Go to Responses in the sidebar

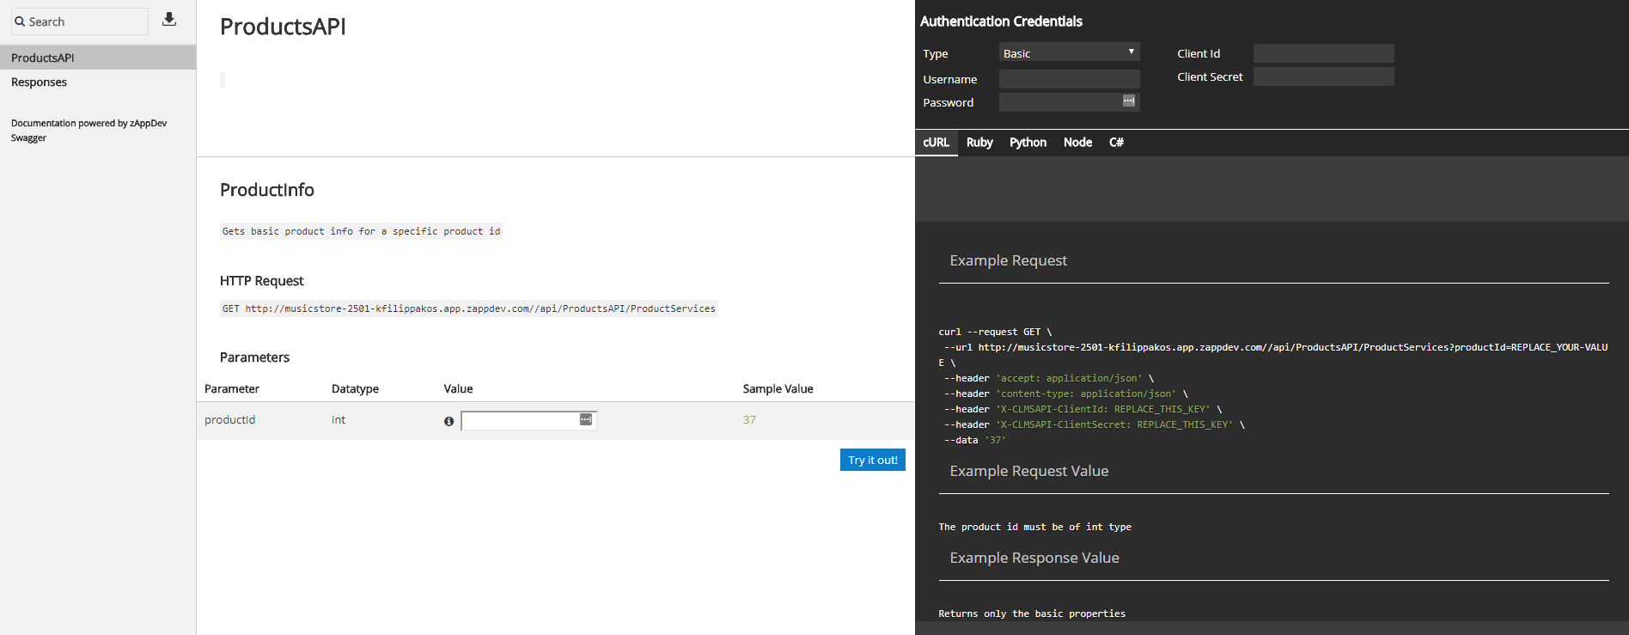click(39, 82)
